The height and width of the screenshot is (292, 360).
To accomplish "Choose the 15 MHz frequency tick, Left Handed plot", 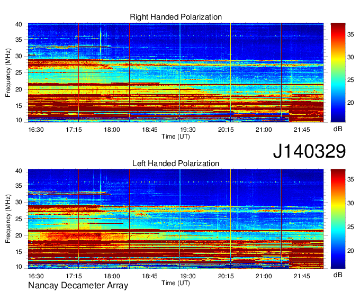I will click(x=19, y=252).
